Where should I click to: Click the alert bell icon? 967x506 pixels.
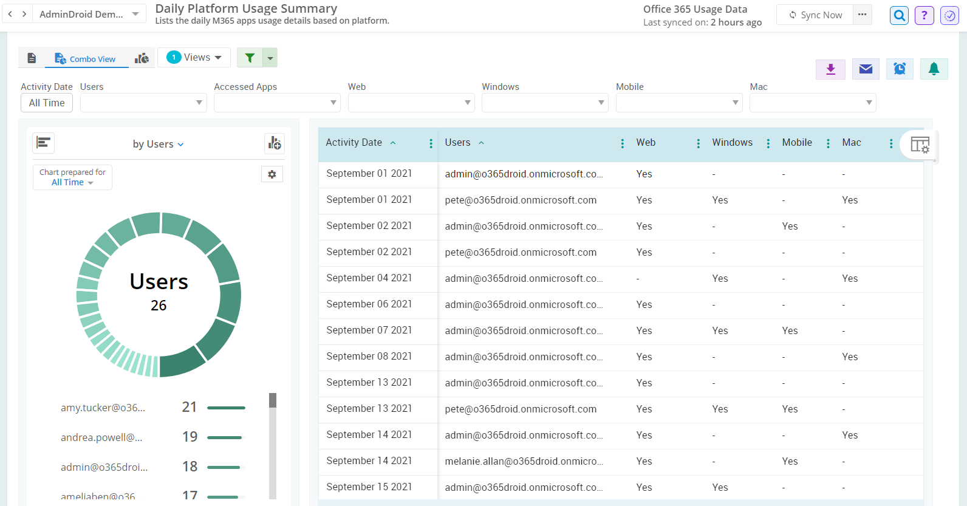(x=934, y=69)
